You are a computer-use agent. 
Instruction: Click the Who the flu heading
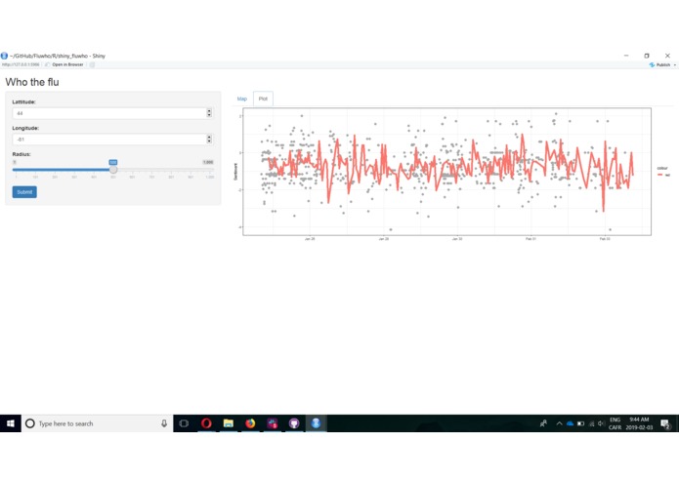[x=32, y=82]
